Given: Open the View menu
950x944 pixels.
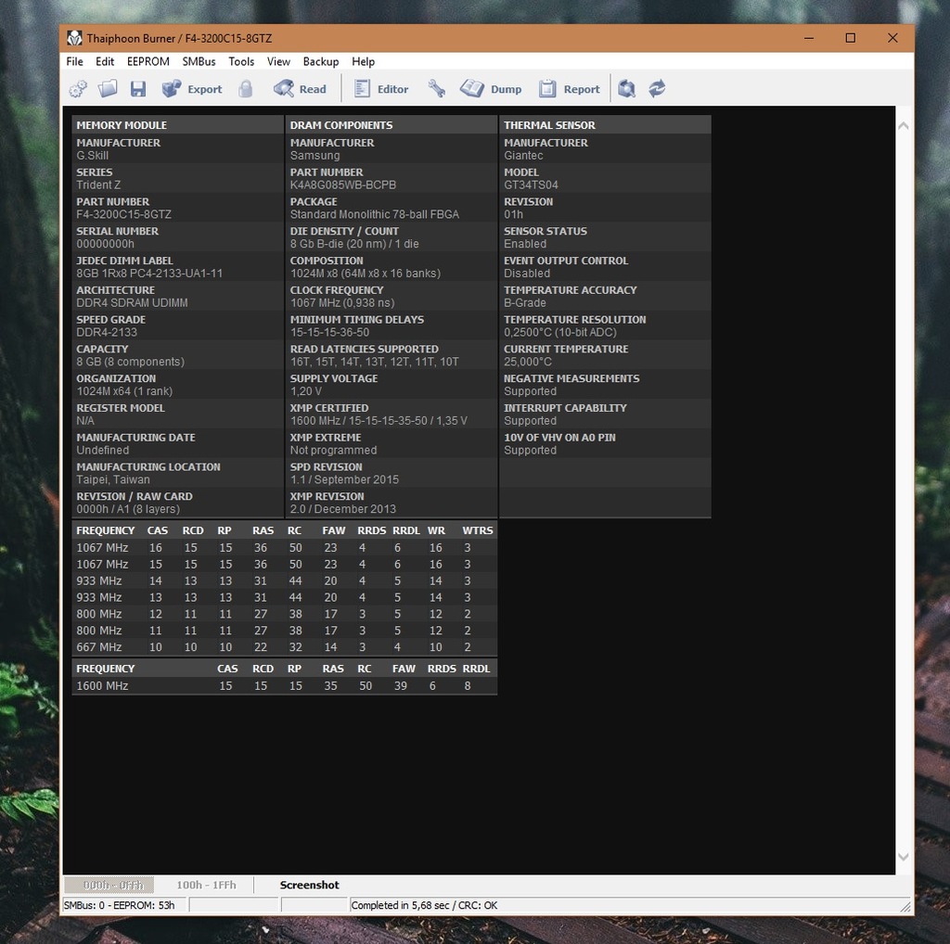Looking at the screenshot, I should pos(278,62).
